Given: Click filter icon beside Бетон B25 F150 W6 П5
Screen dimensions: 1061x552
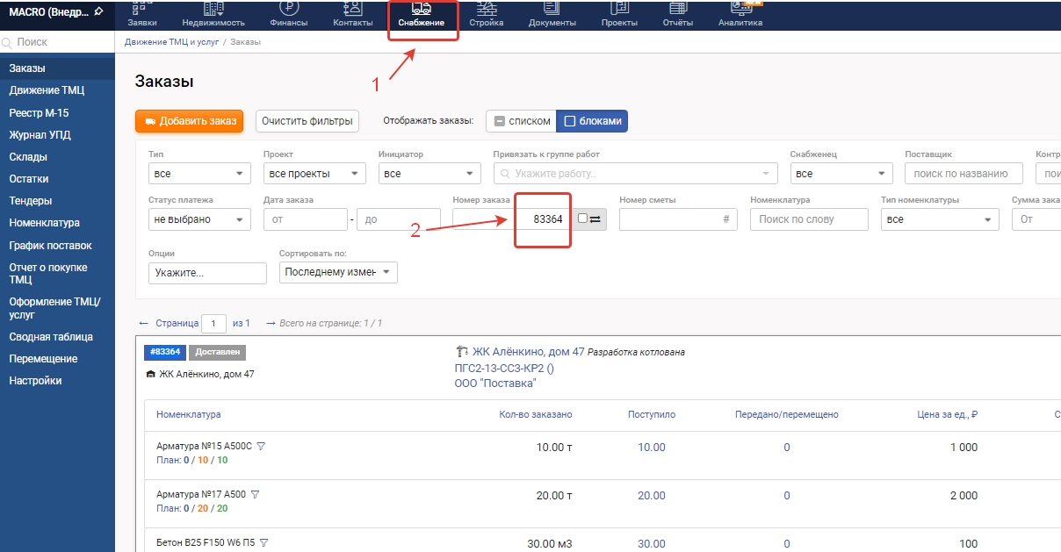Looking at the screenshot, I should point(263,542).
